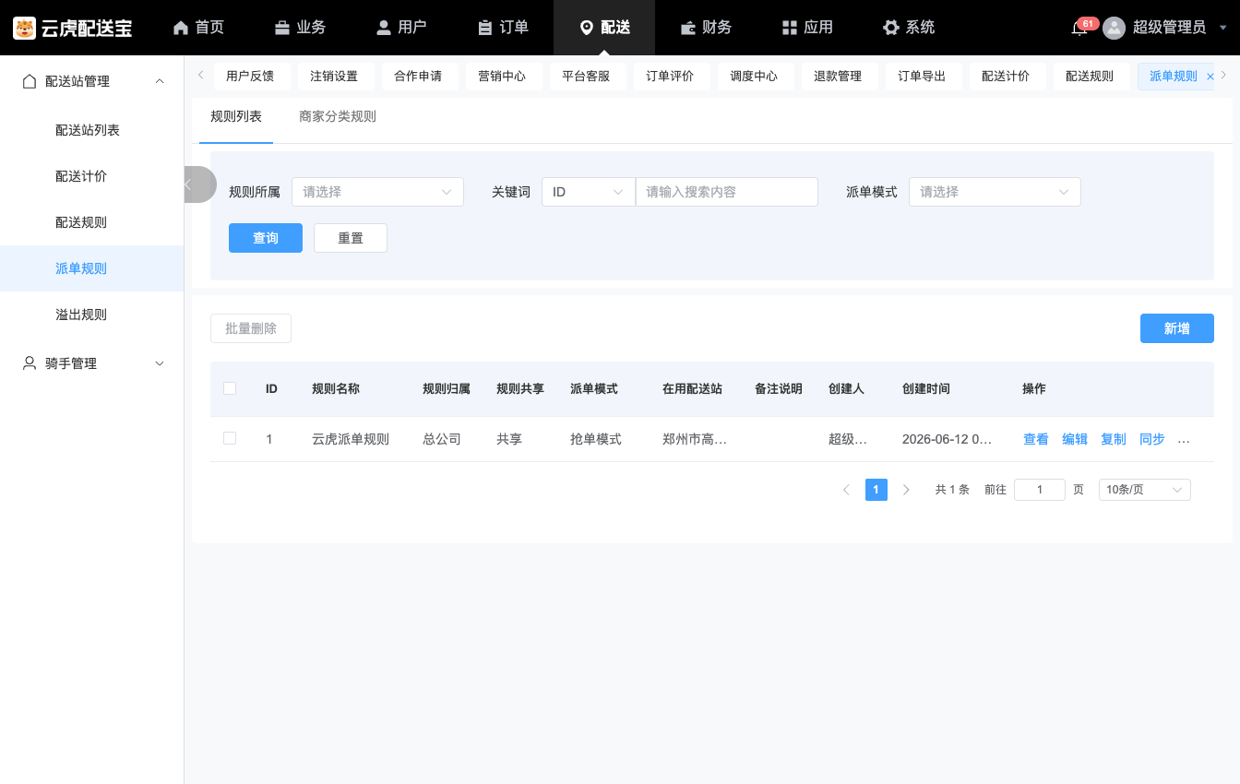Click 编辑 link in row 1
The height and width of the screenshot is (784, 1240).
click(1075, 439)
